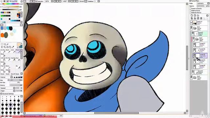
Task: Adjust the brush Density slider
Action: pos(16,85)
